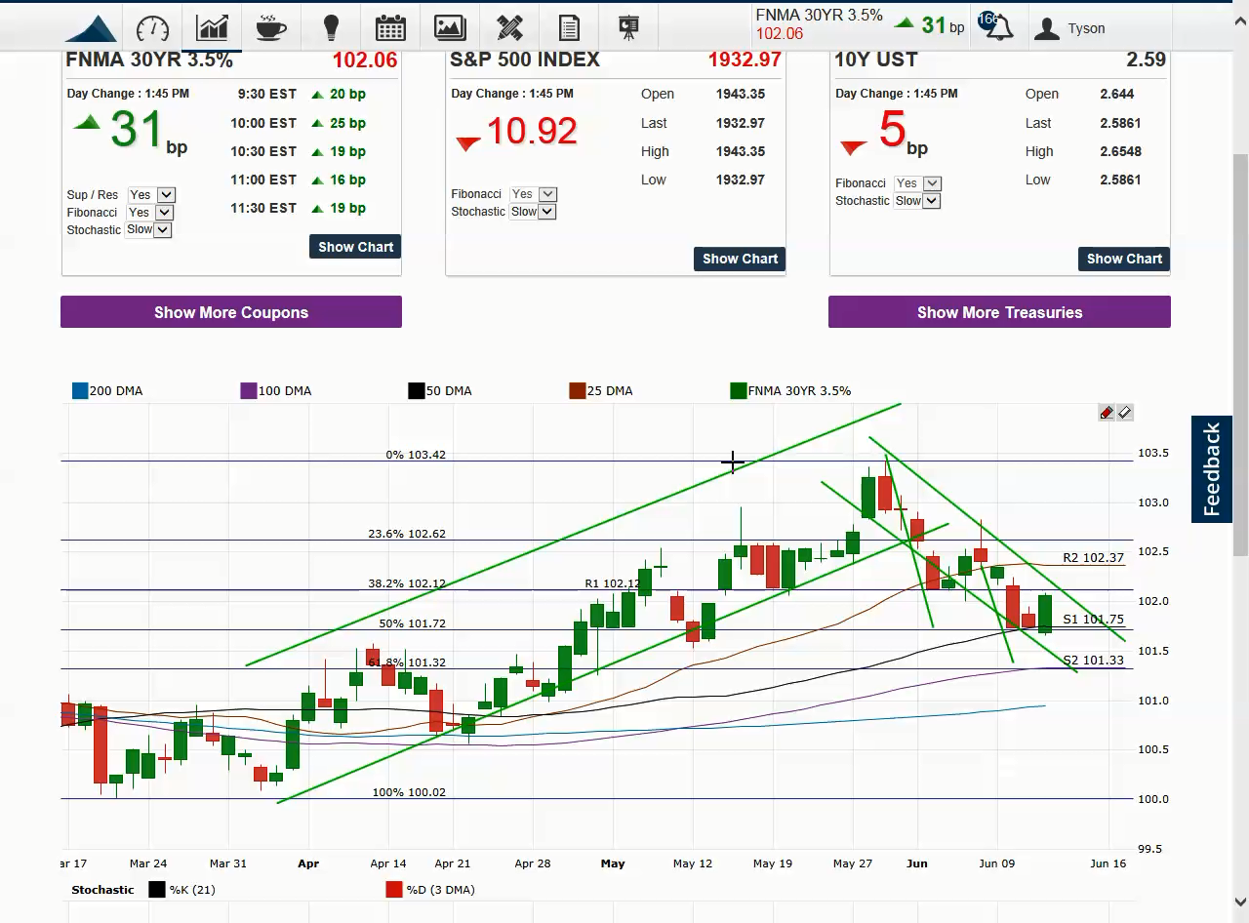Open the speedometer dashboard icon
This screenshot has height=923, width=1249.
(152, 27)
